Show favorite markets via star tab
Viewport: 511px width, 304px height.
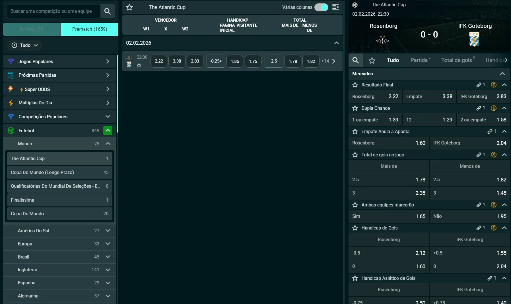(372, 60)
